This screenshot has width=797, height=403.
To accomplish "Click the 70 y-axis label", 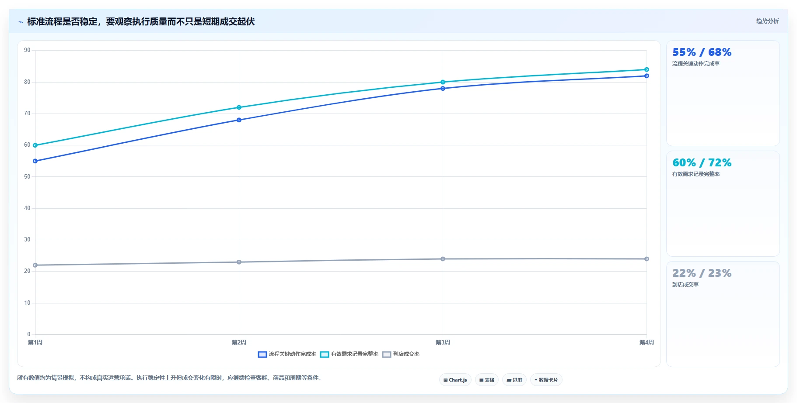I will pyautogui.click(x=27, y=114).
